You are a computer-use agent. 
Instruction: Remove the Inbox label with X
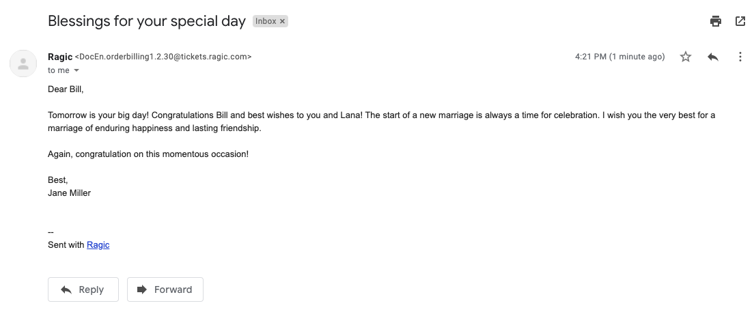282,21
